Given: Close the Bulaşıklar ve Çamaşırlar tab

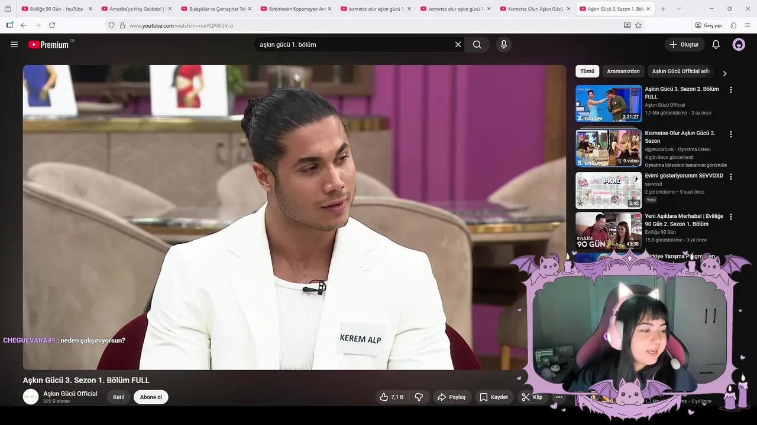Looking at the screenshot, I should (249, 9).
